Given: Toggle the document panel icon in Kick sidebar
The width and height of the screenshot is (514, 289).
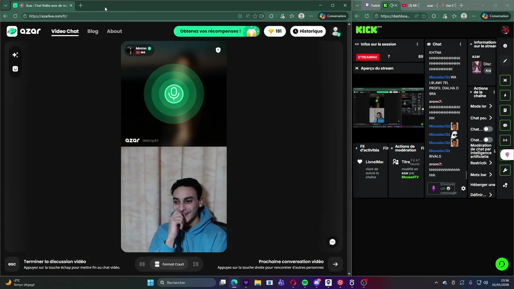Looking at the screenshot, I should (x=505, y=110).
